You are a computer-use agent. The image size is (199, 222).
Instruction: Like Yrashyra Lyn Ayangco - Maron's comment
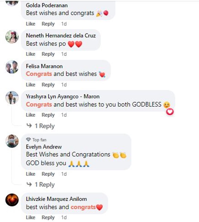31,115
